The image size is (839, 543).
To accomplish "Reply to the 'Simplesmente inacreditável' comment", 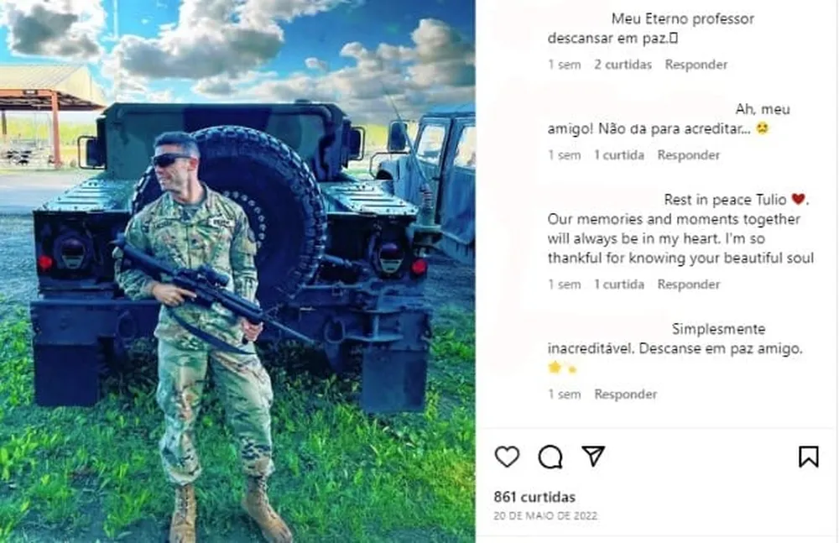I will (626, 394).
